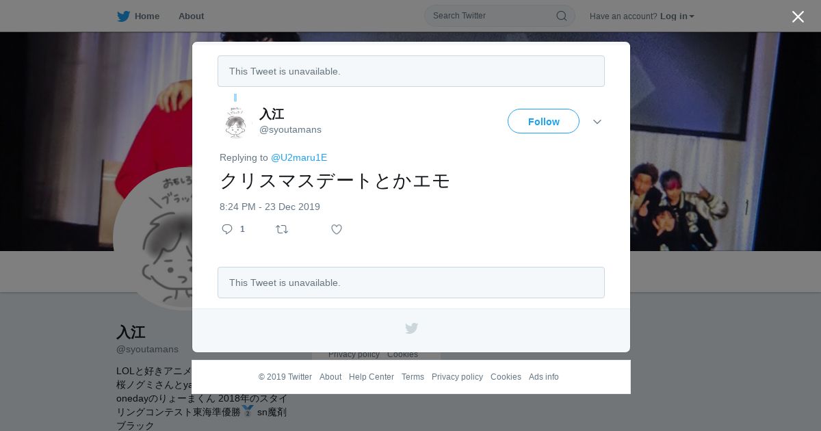Open the Ads info footer link
Viewport: 821px width, 431px height.
[544, 377]
